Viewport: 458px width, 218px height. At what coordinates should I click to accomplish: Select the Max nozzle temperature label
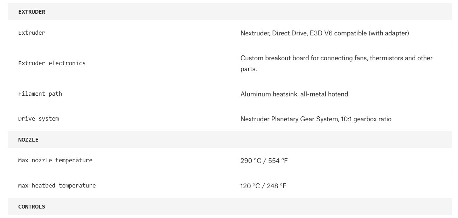coord(55,161)
